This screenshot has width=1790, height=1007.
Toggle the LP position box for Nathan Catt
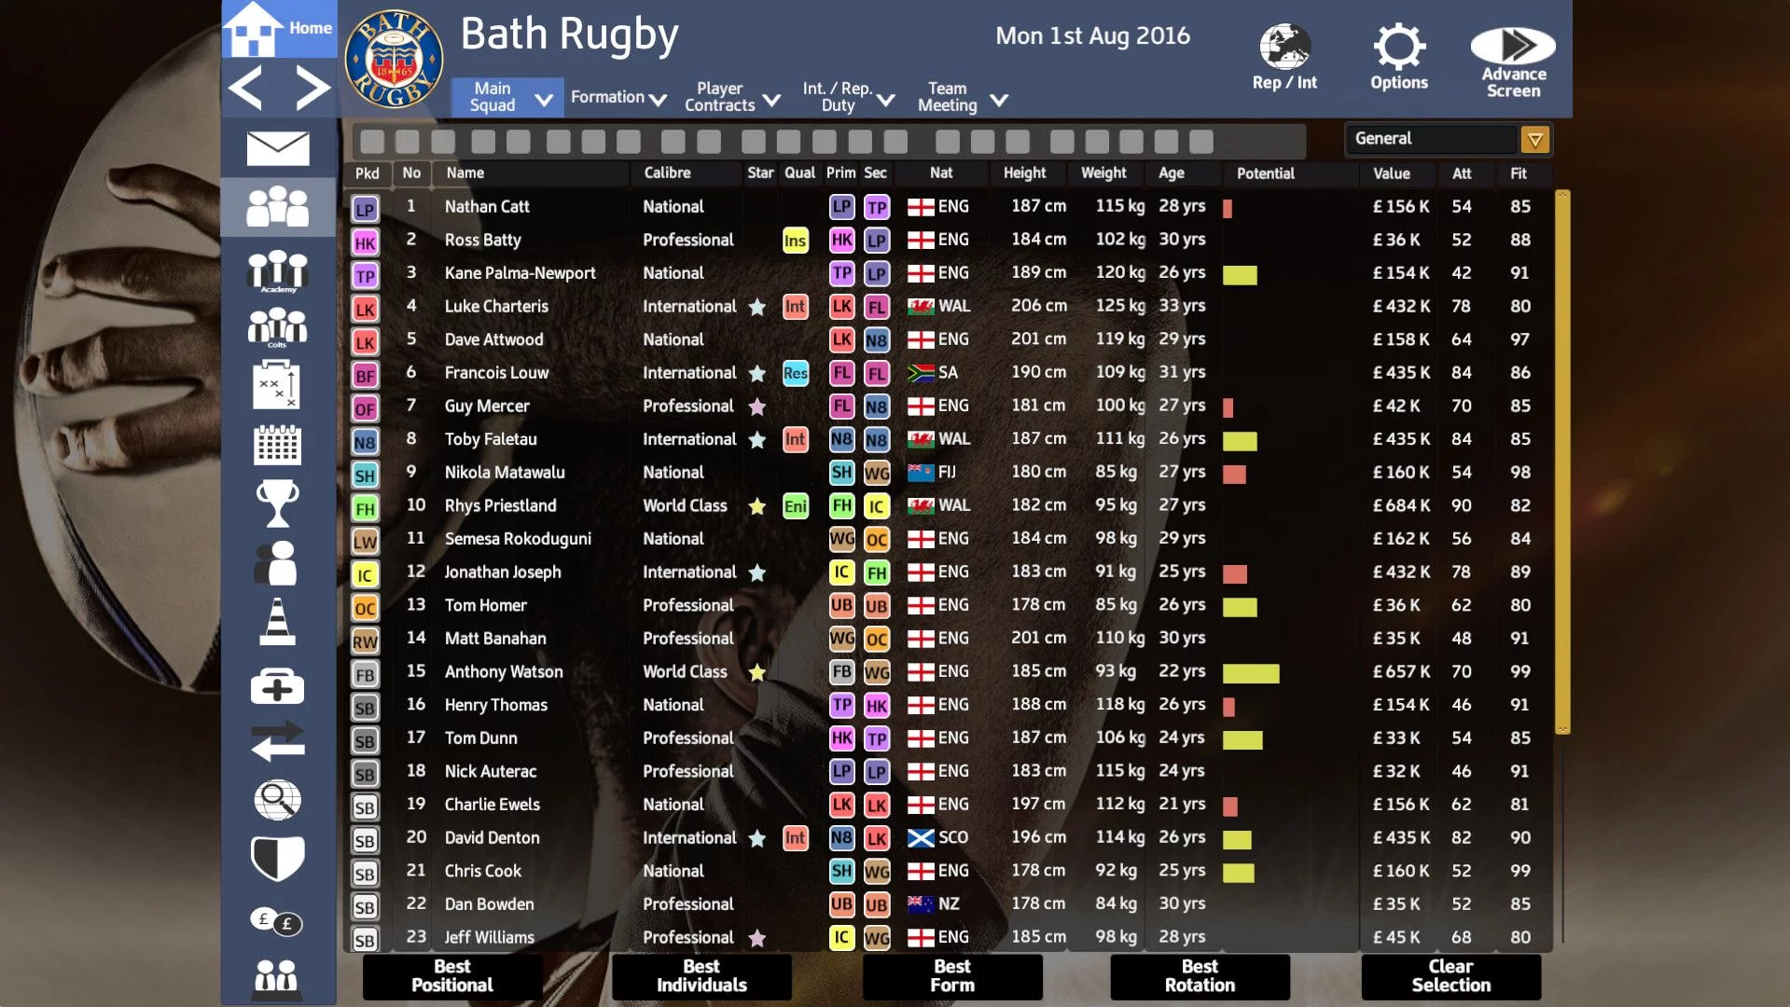(x=365, y=209)
